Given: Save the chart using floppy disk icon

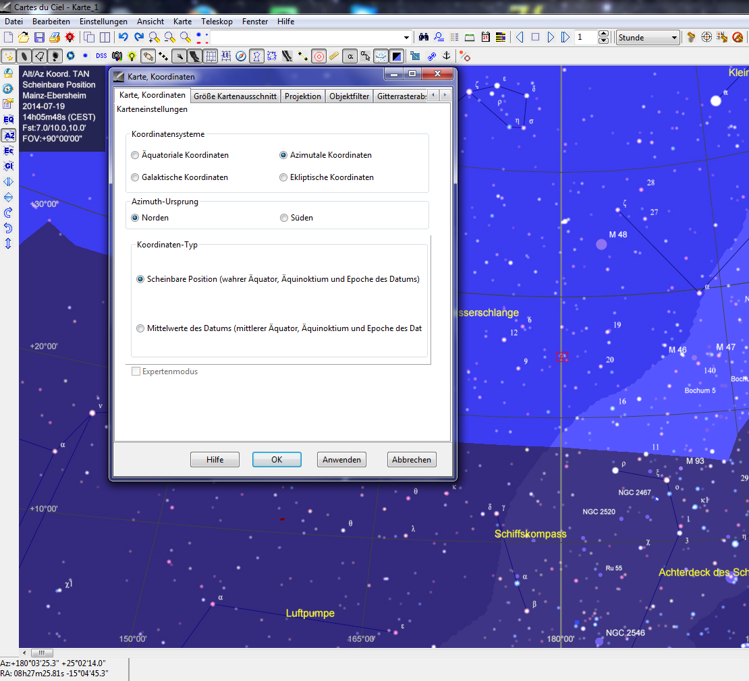Looking at the screenshot, I should click(39, 37).
